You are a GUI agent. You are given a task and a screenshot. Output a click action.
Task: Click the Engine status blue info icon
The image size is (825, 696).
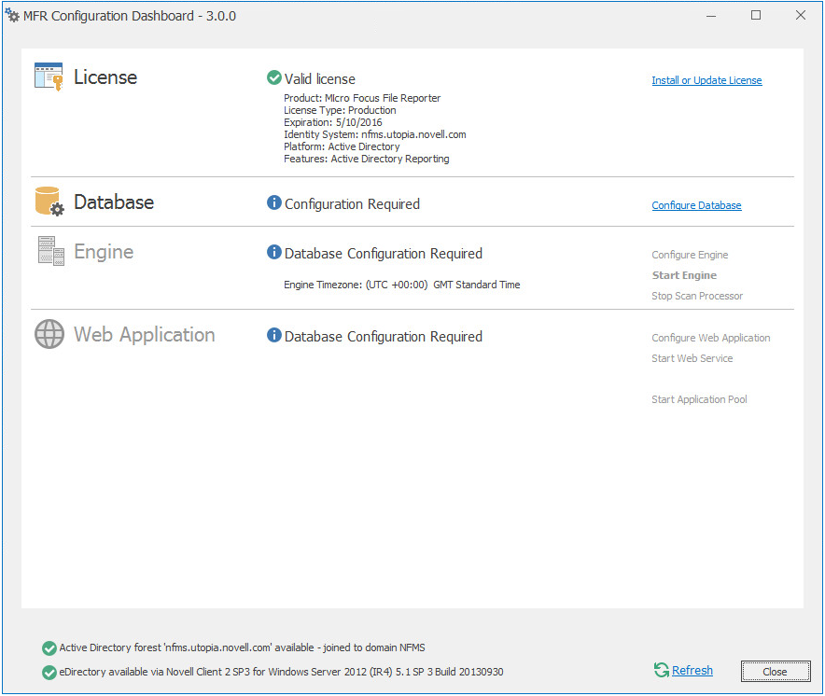274,253
